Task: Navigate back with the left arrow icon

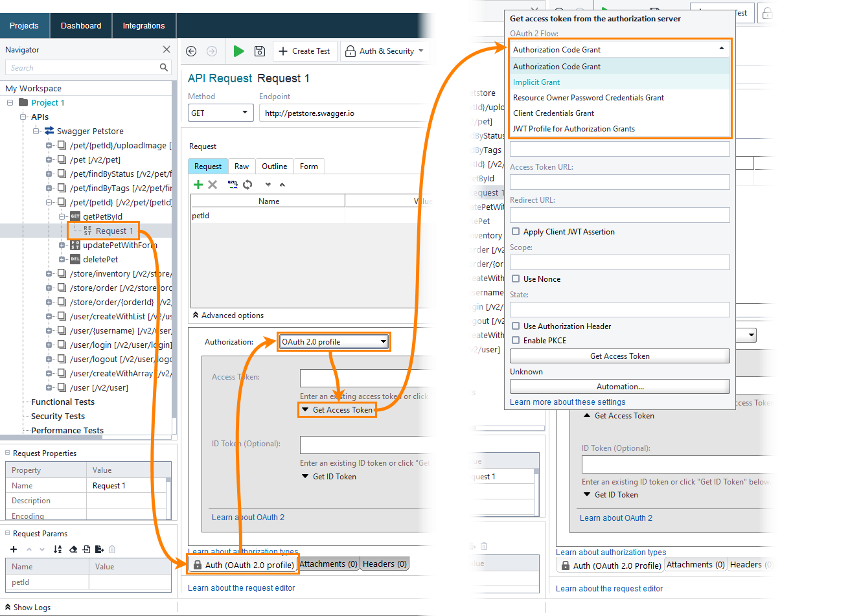Action: [x=191, y=51]
